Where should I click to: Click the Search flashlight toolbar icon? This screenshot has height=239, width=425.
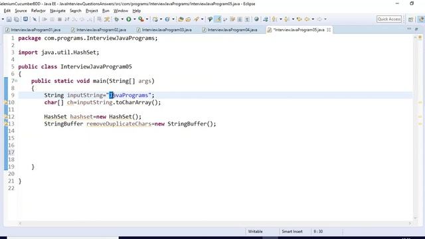click(197, 19)
